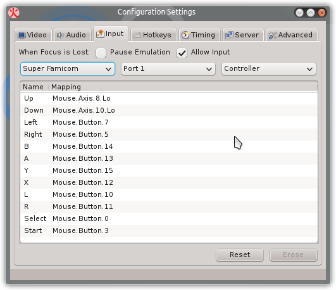Click the Hotkeys tab keyboard icon
The width and height of the screenshot is (336, 290).
[137, 35]
